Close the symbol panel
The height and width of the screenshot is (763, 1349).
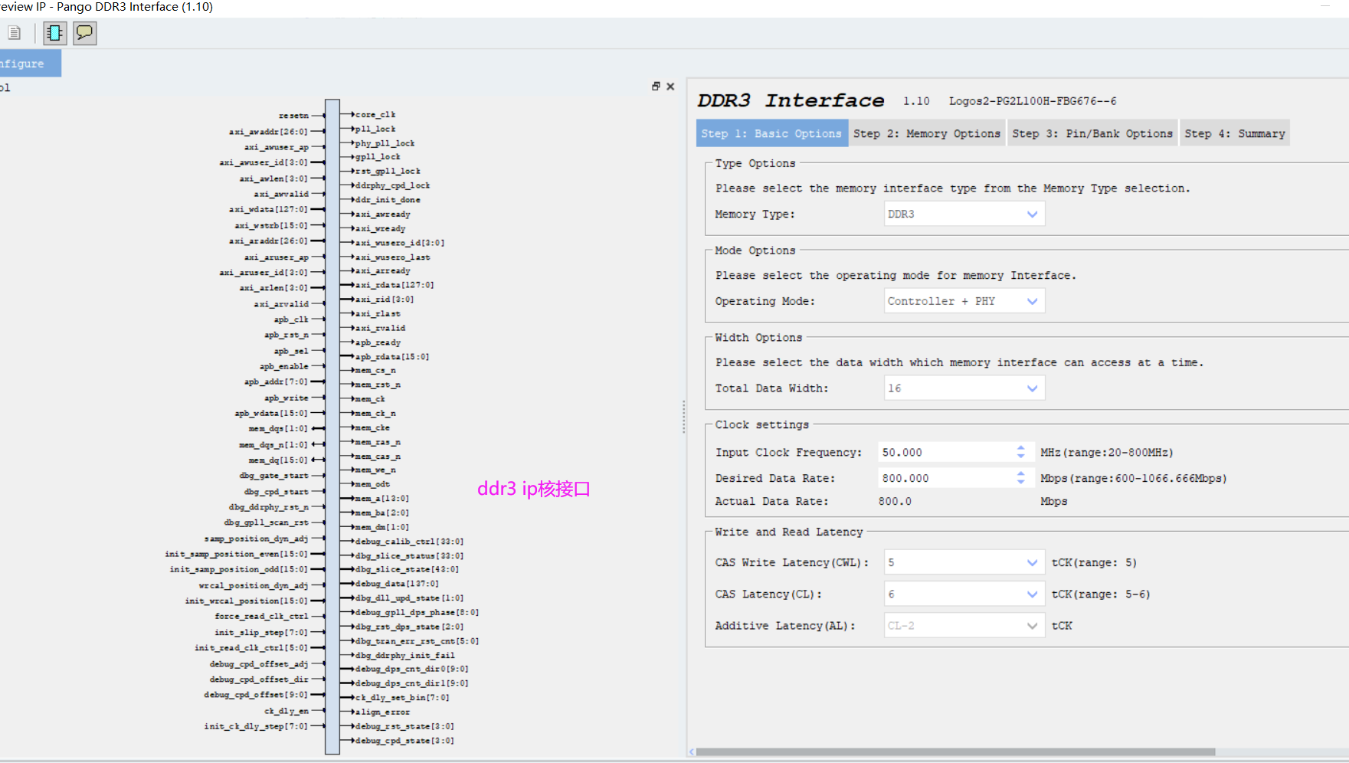pyautogui.click(x=670, y=87)
